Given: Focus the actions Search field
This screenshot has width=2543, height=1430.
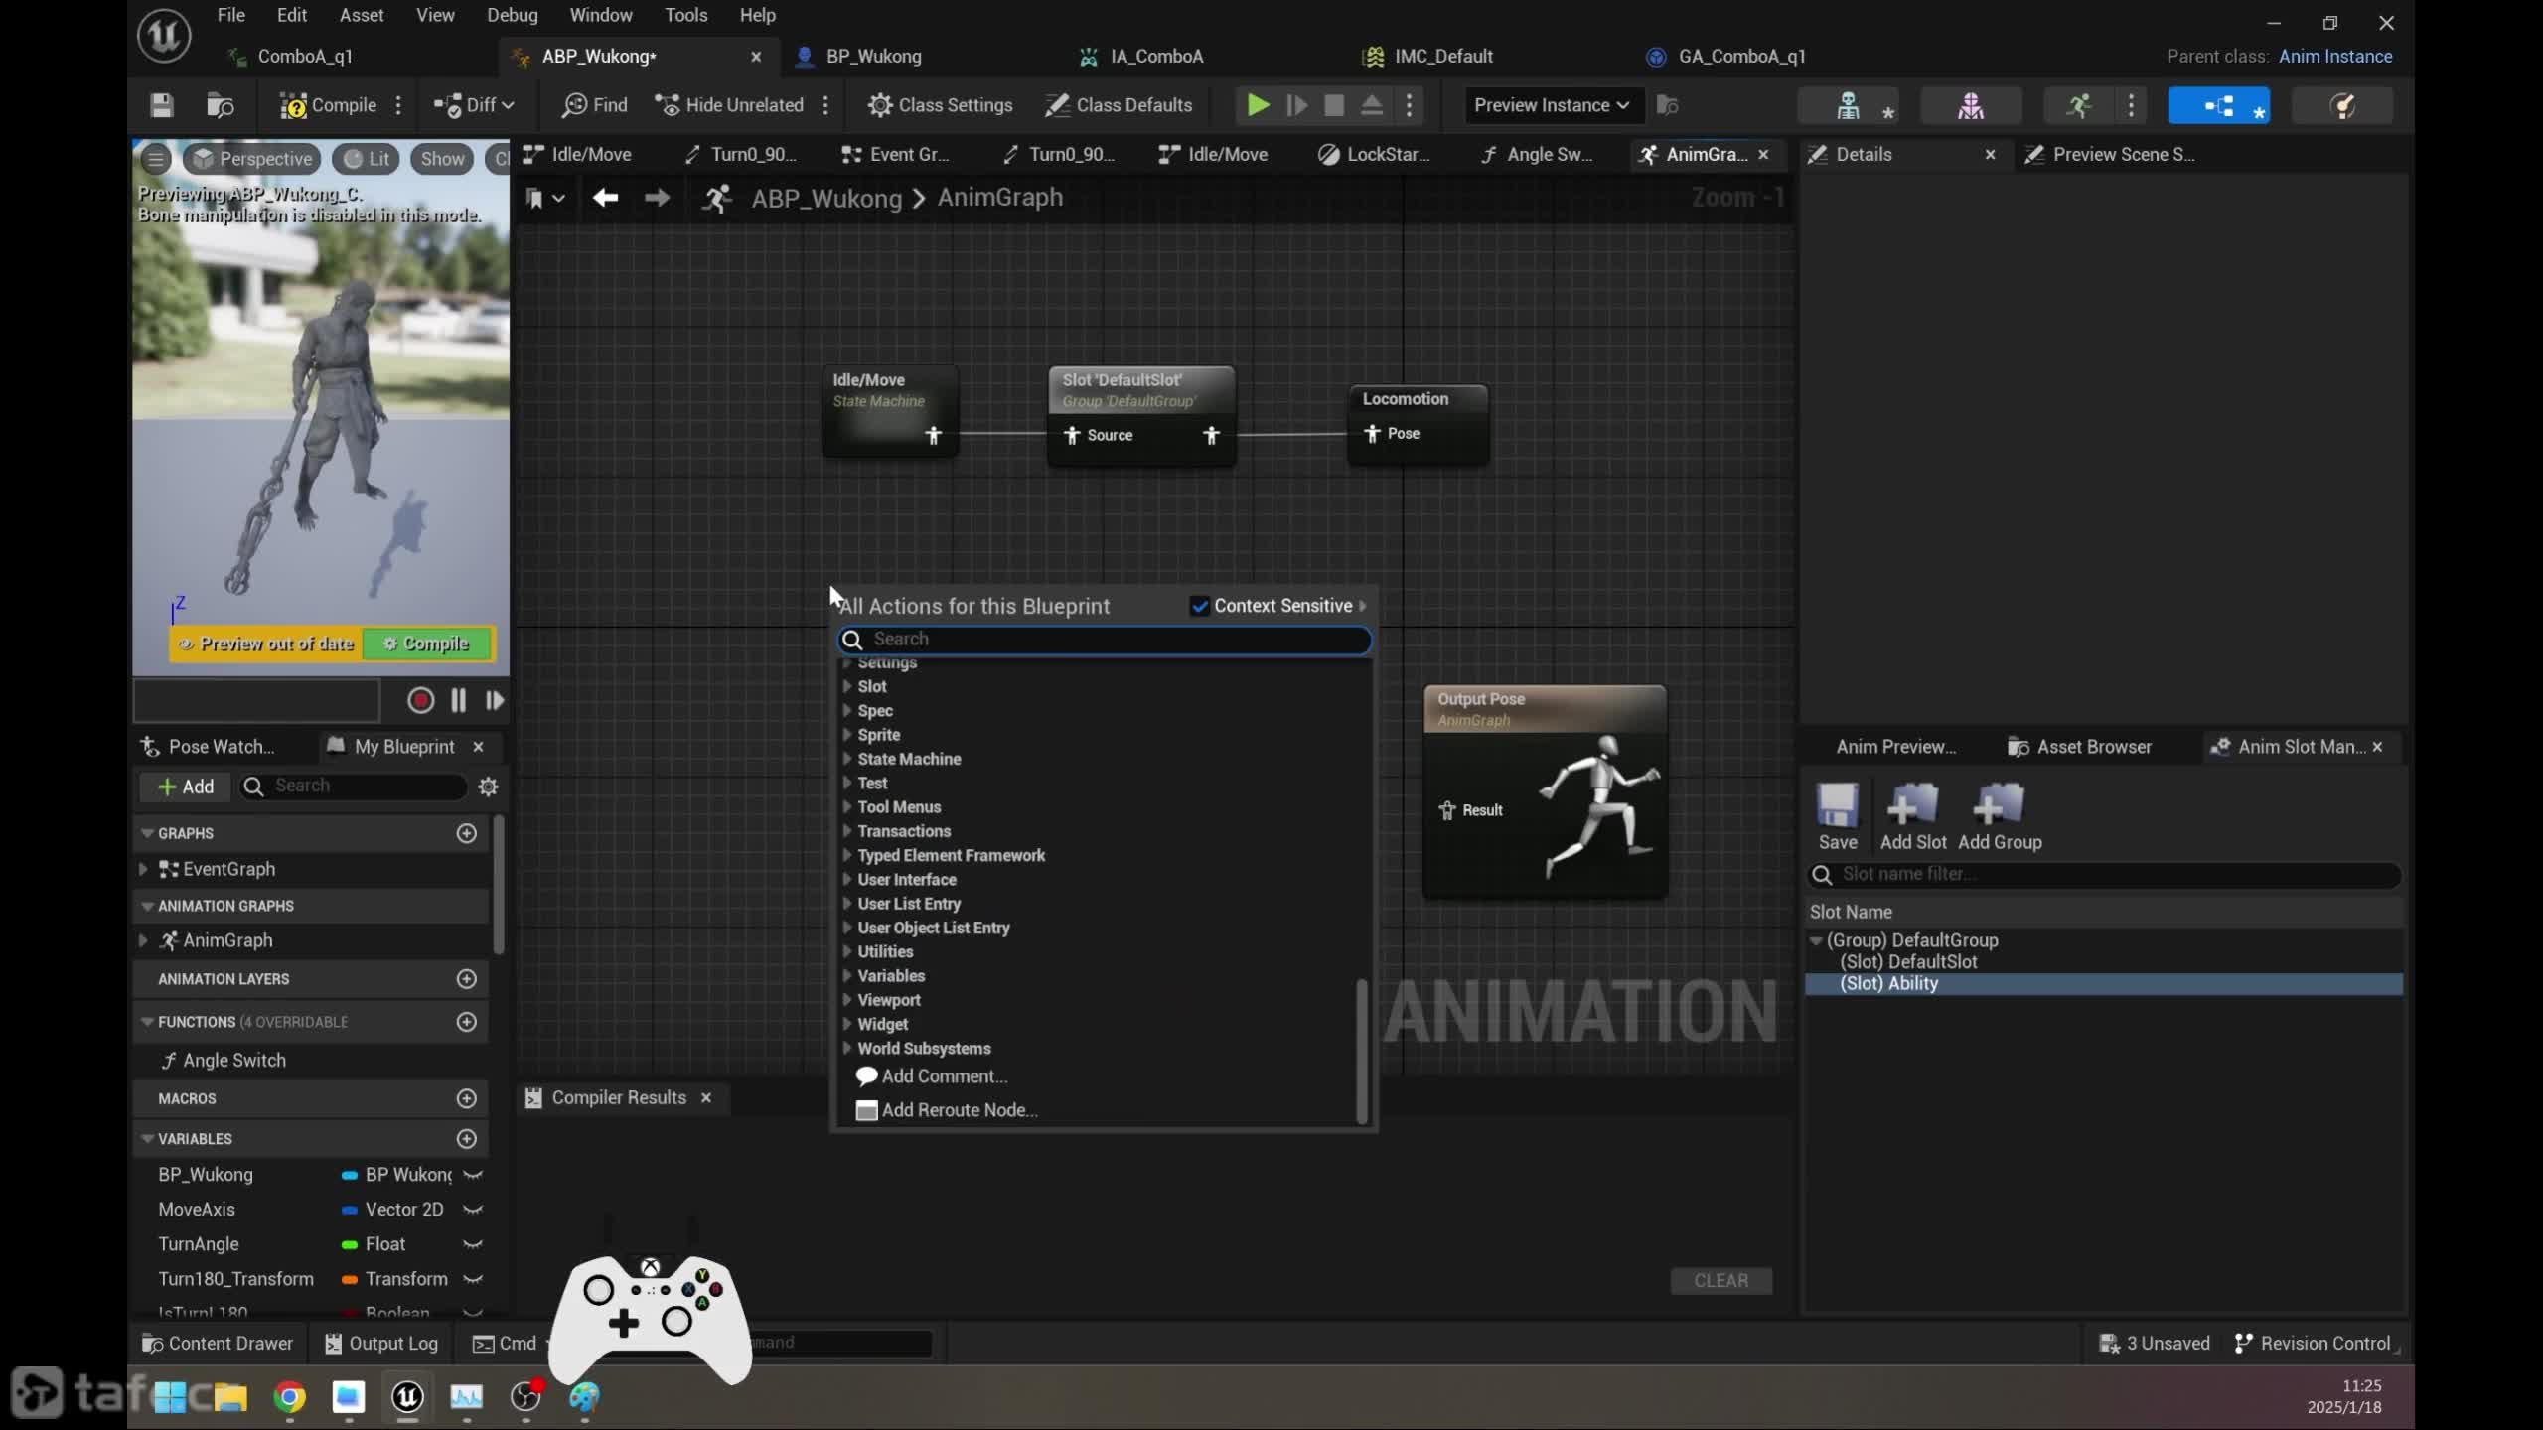Looking at the screenshot, I should coord(1105,640).
